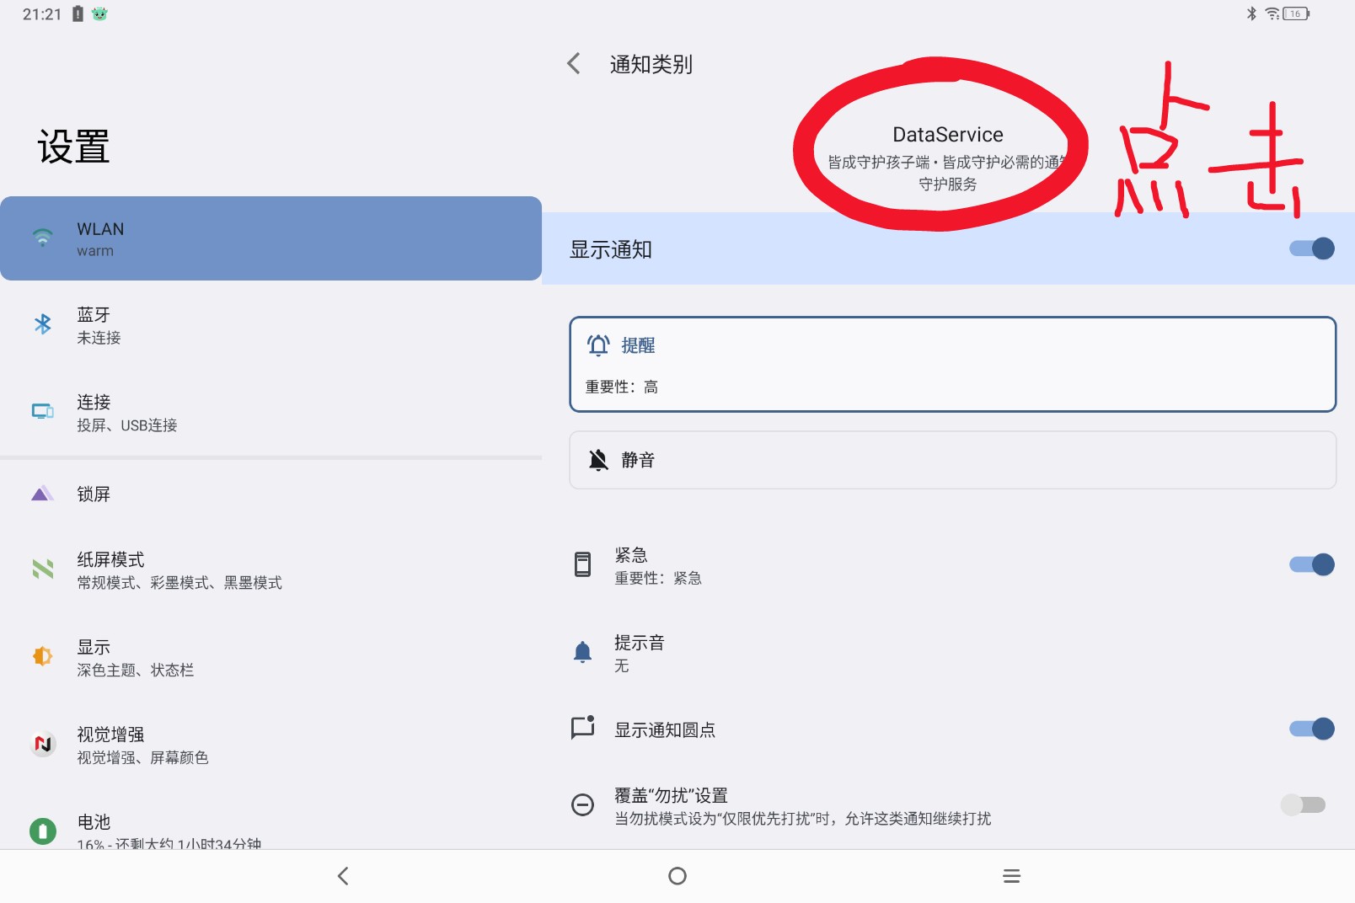Open 显示 深色主题 settings entry
Image resolution: width=1355 pixels, height=903 pixels.
tap(270, 658)
